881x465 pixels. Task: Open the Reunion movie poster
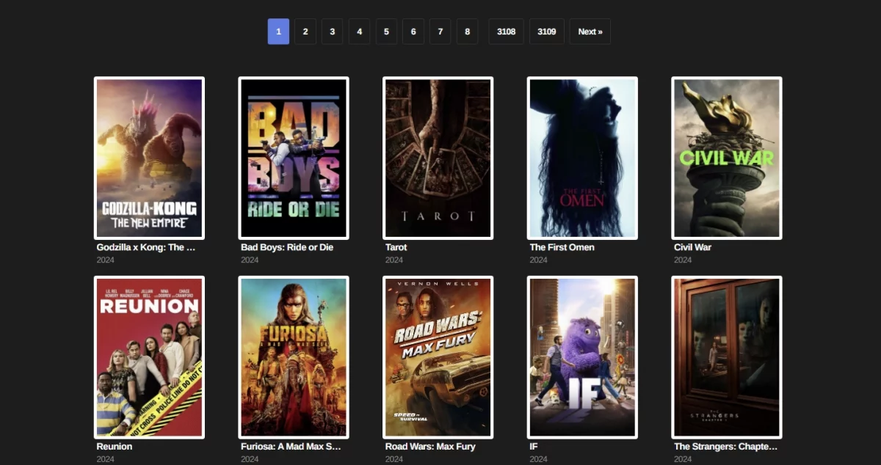(148, 356)
